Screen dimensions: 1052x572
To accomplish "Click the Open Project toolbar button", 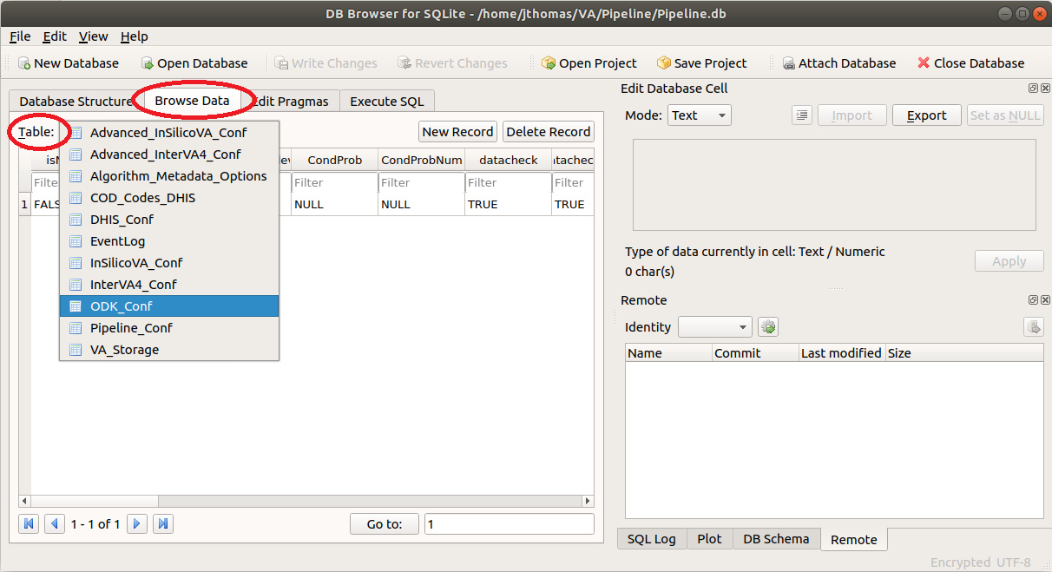I will (x=588, y=63).
